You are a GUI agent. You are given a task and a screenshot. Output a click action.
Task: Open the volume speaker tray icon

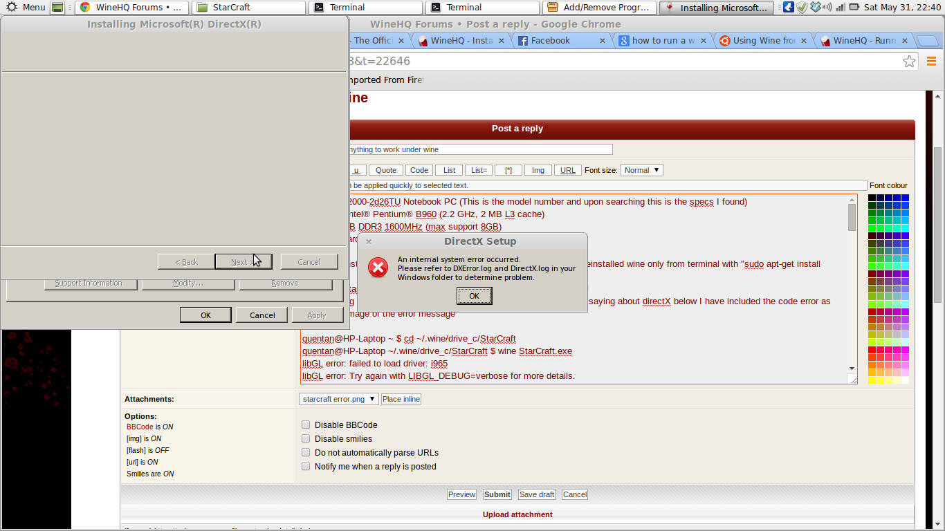click(827, 8)
